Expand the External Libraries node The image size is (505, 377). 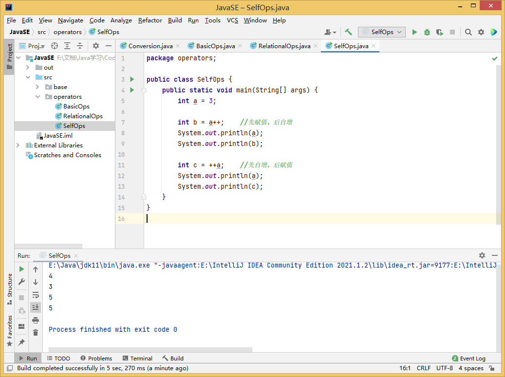pyautogui.click(x=19, y=145)
